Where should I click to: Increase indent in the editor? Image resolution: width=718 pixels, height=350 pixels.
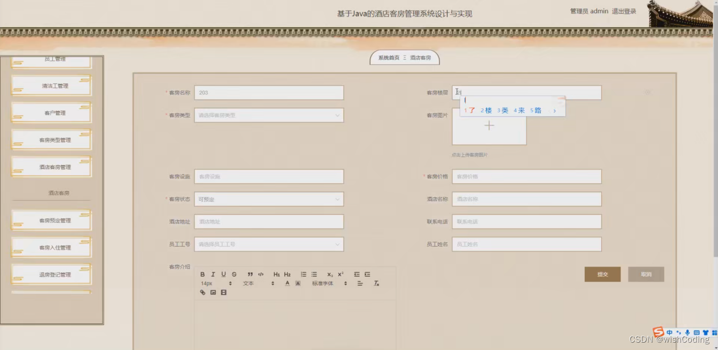[x=367, y=275]
